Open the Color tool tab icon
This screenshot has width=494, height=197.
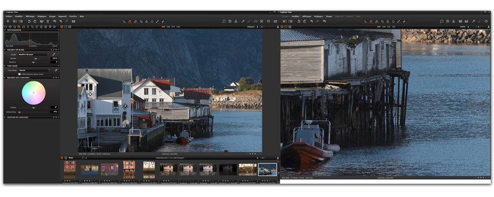coord(19,27)
